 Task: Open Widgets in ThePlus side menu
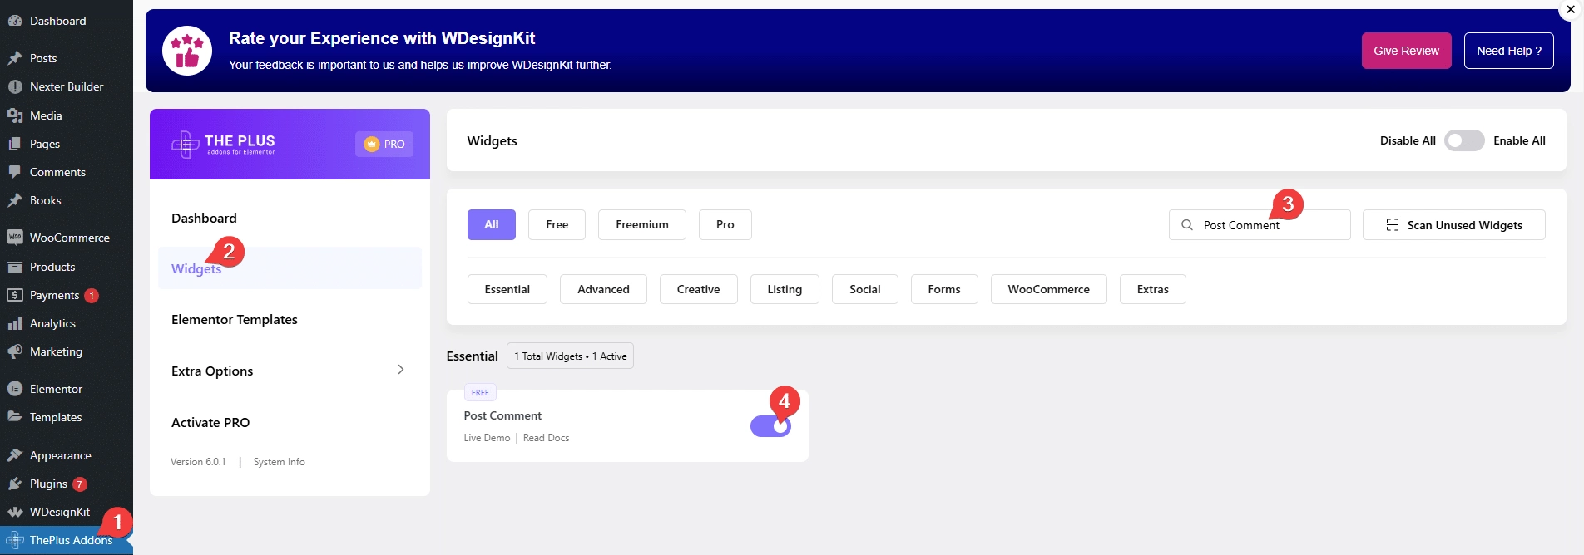pos(196,268)
